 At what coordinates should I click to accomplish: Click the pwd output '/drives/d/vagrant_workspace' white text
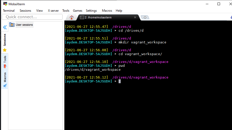point(93,70)
